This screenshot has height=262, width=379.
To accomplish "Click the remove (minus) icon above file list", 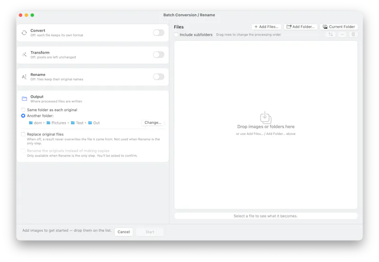I will click(342, 34).
